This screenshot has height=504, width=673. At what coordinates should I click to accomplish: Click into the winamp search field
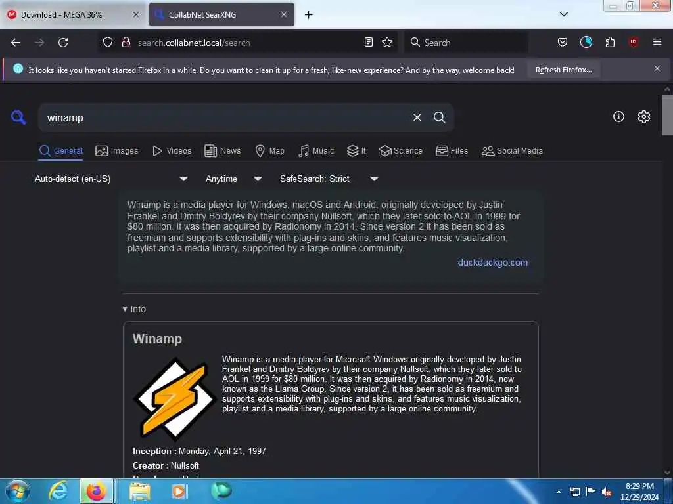225,117
